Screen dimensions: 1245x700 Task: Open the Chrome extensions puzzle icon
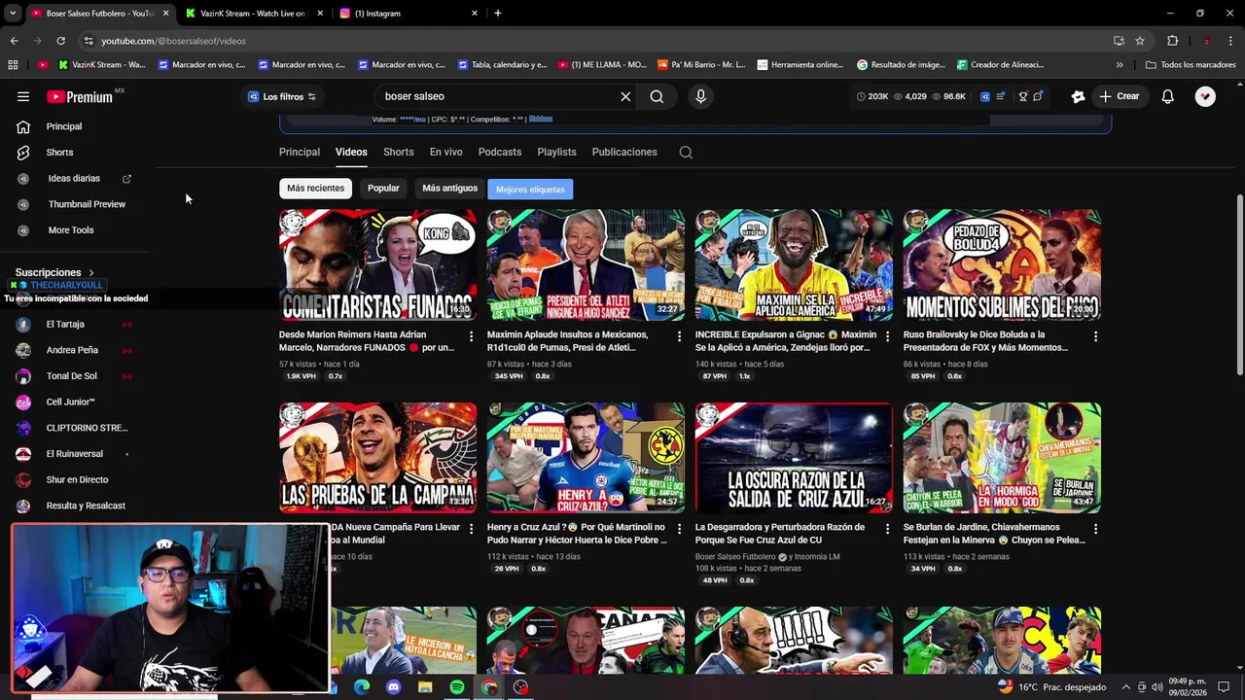[1172, 41]
